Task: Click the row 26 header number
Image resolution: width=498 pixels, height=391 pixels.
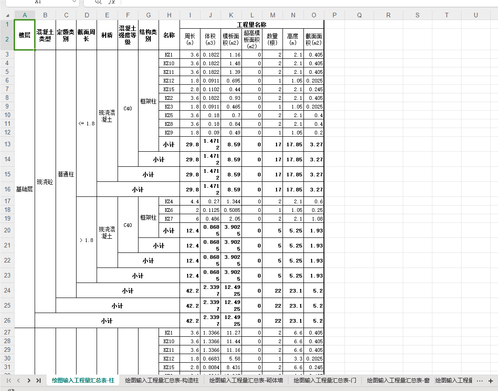Action: click(x=7, y=320)
